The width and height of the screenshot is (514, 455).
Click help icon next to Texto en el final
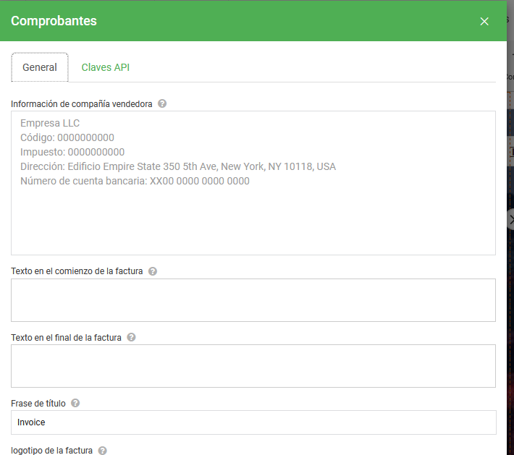pyautogui.click(x=131, y=337)
